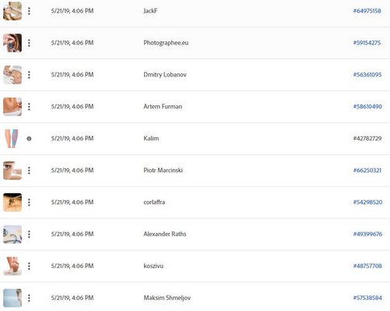This screenshot has height=311, width=390.
Task: Open more options for Photographee.eu row
Action: pos(29,43)
